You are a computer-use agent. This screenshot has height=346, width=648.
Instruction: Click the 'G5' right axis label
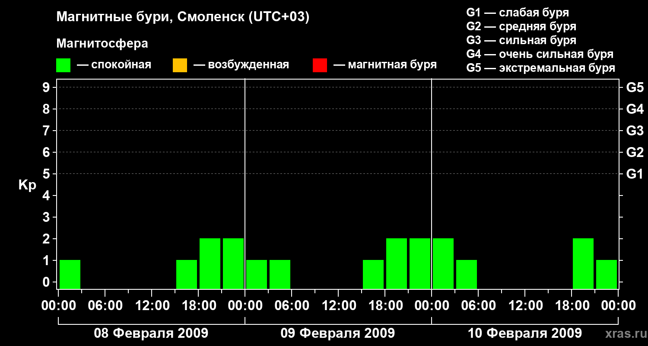coord(635,87)
